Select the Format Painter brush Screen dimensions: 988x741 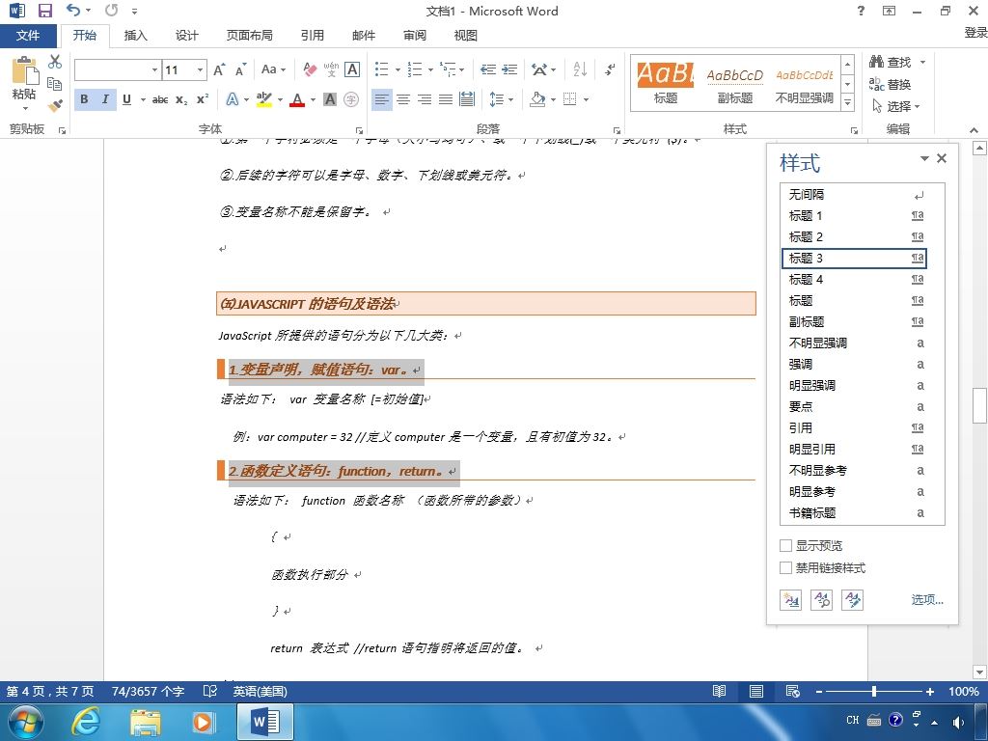(55, 105)
